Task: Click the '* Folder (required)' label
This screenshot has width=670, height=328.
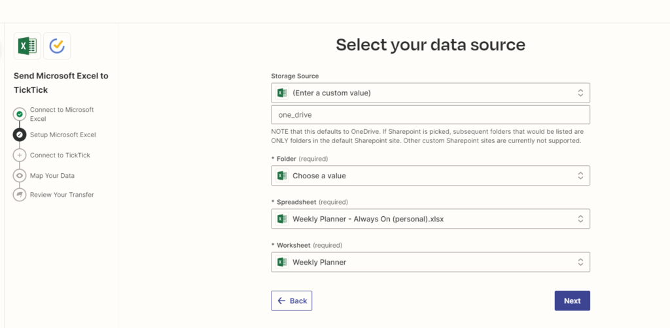Action: [300, 159]
